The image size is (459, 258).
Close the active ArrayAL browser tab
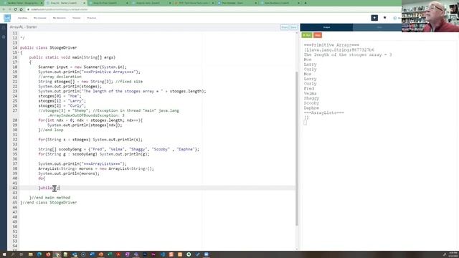tap(85, 3)
